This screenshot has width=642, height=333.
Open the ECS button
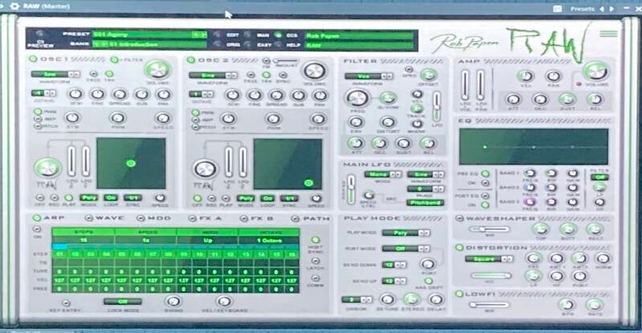tap(279, 35)
